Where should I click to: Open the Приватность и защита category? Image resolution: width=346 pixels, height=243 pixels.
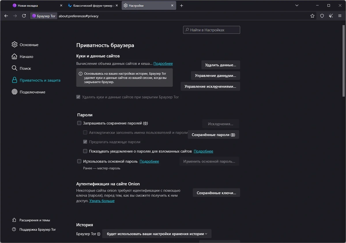[36, 80]
